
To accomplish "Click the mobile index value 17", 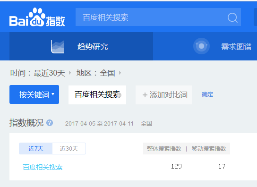I will pos(222,166).
